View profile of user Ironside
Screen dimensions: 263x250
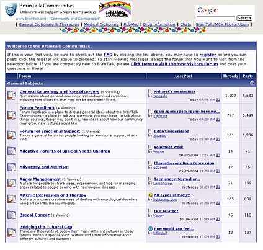tap(160, 96)
